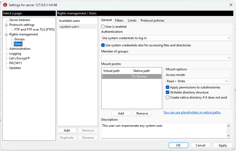The height and width of the screenshot is (151, 236).
Task: Click 'You can use placeholders in native paths' link
Action: point(192,112)
